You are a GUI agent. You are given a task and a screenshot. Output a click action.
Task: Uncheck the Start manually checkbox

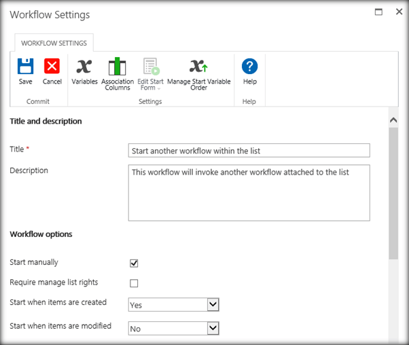tap(134, 264)
